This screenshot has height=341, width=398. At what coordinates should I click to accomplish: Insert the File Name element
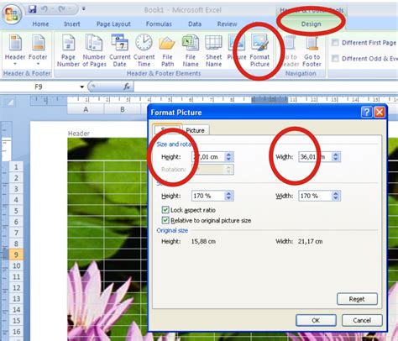[191, 50]
